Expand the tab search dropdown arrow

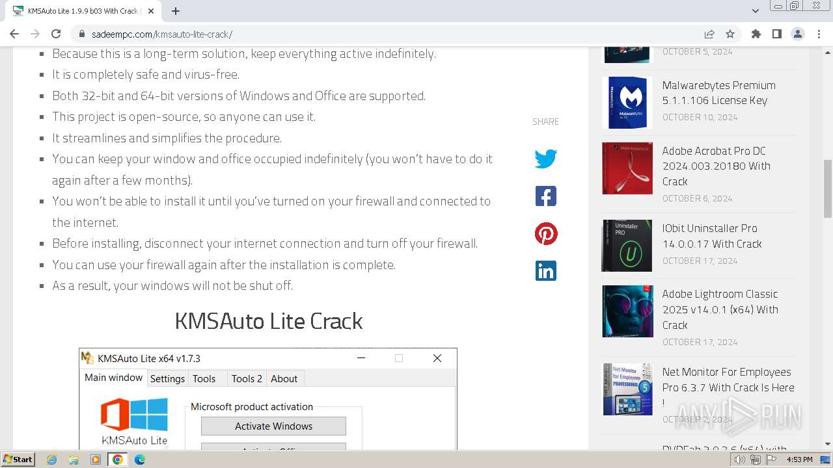(x=756, y=11)
